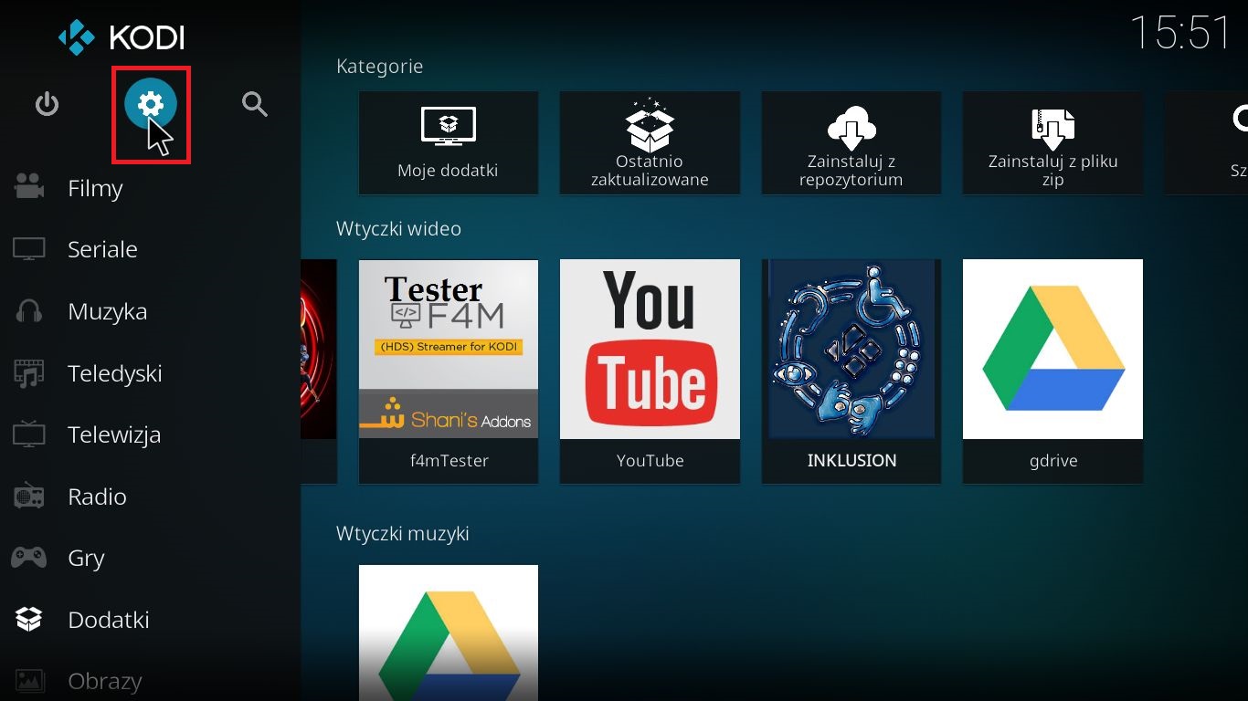This screenshot has height=701, width=1248.
Task: Open the Google Drive music add-on thumbnail
Action: tap(448, 633)
